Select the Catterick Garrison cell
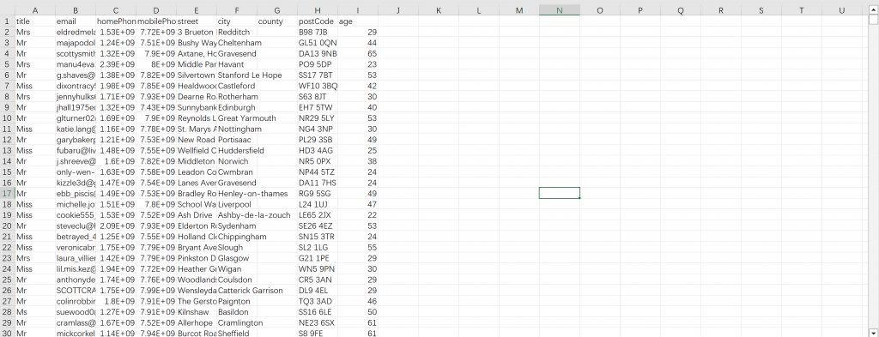 (251, 291)
